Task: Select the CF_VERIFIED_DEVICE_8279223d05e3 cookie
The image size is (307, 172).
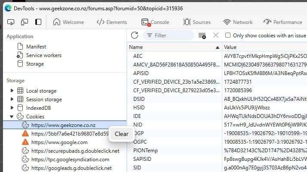Action: pyautogui.click(x=217, y=91)
